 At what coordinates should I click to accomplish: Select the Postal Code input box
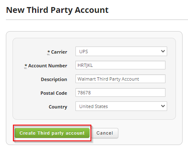pyautogui.click(x=120, y=92)
